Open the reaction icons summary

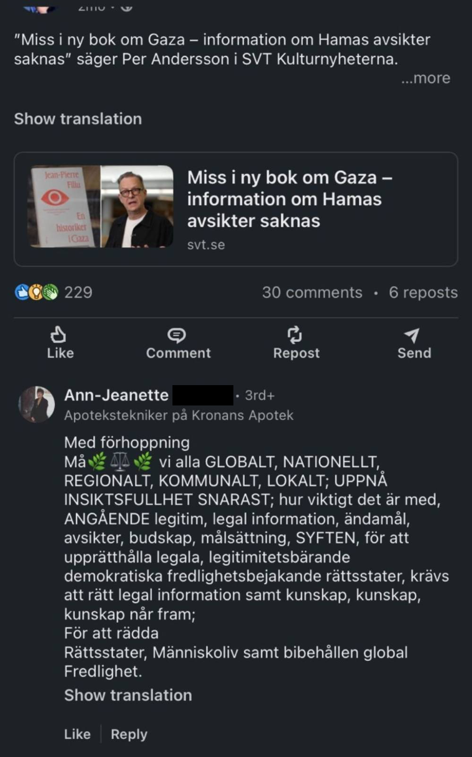36,292
